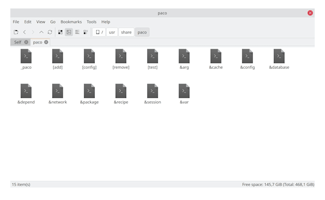Image resolution: width=325 pixels, height=200 pixels.
Task: Reload the current folder
Action: click(x=50, y=32)
